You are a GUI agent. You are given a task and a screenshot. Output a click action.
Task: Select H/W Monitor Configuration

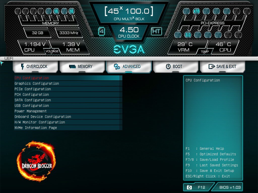point(40,122)
